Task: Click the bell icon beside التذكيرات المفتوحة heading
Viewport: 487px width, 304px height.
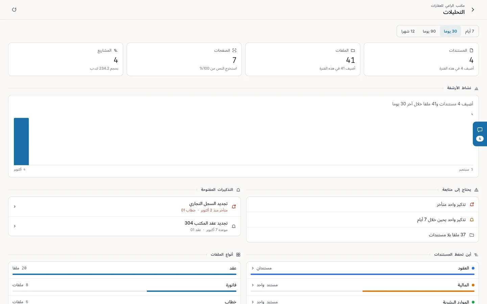Action: click(238, 190)
